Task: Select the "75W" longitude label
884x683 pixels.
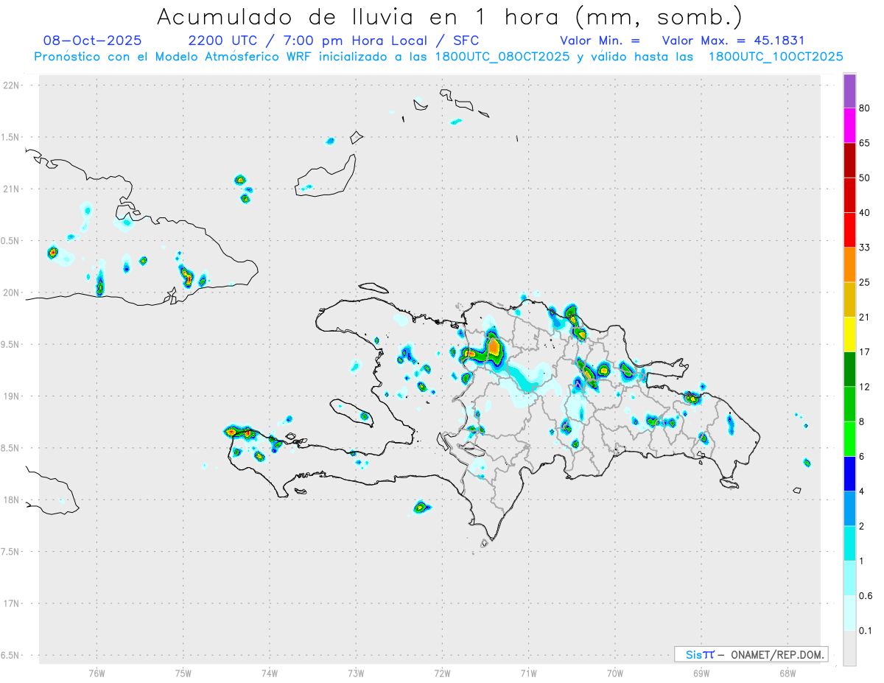Action: 183,673
